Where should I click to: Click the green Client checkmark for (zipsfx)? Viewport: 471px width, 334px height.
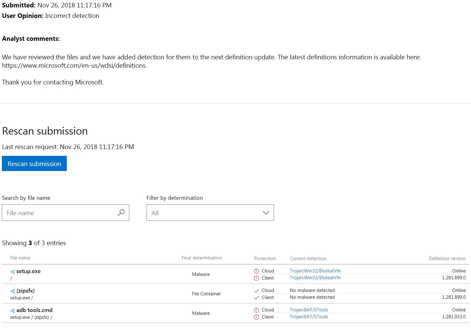[x=256, y=298]
